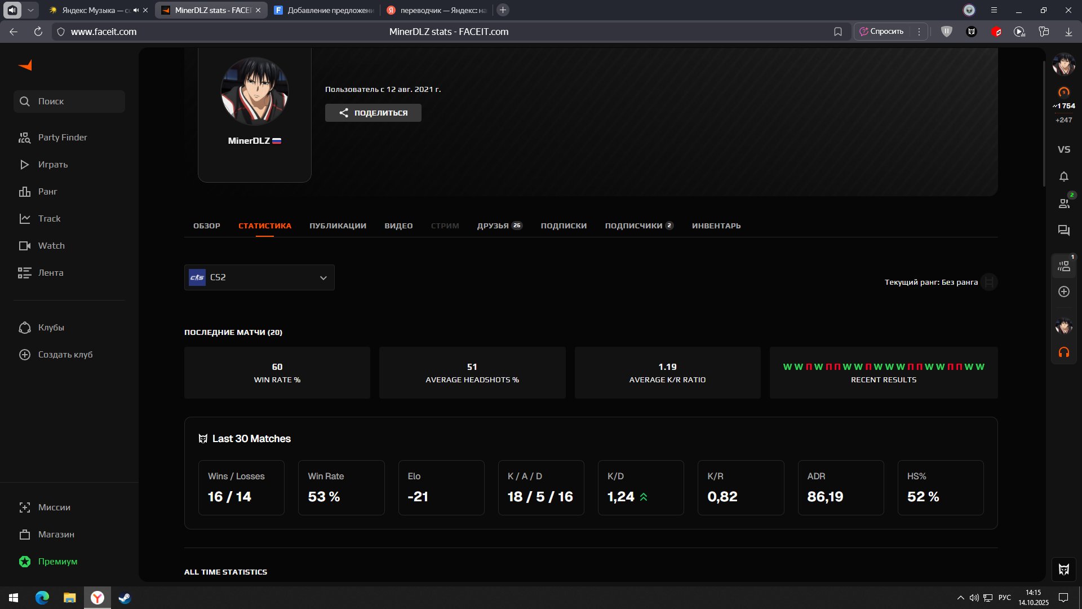Open the notifications bell icon
Image resolution: width=1082 pixels, height=609 pixels.
click(1063, 176)
